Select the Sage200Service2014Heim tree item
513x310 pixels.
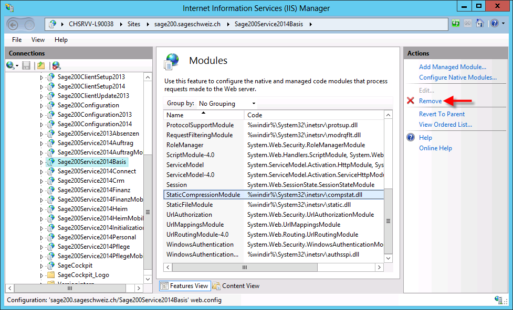coord(92,209)
